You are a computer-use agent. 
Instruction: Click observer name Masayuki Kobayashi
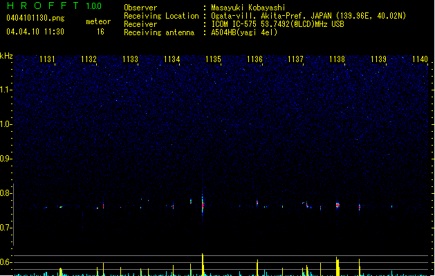pos(248,8)
